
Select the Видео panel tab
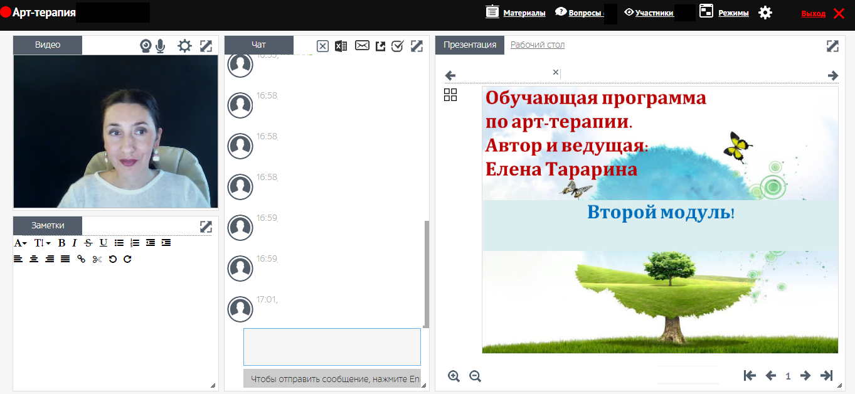tap(48, 45)
